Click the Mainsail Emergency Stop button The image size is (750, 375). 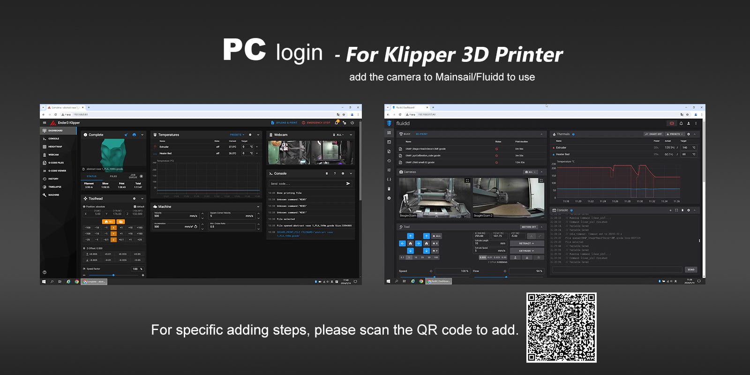click(316, 123)
